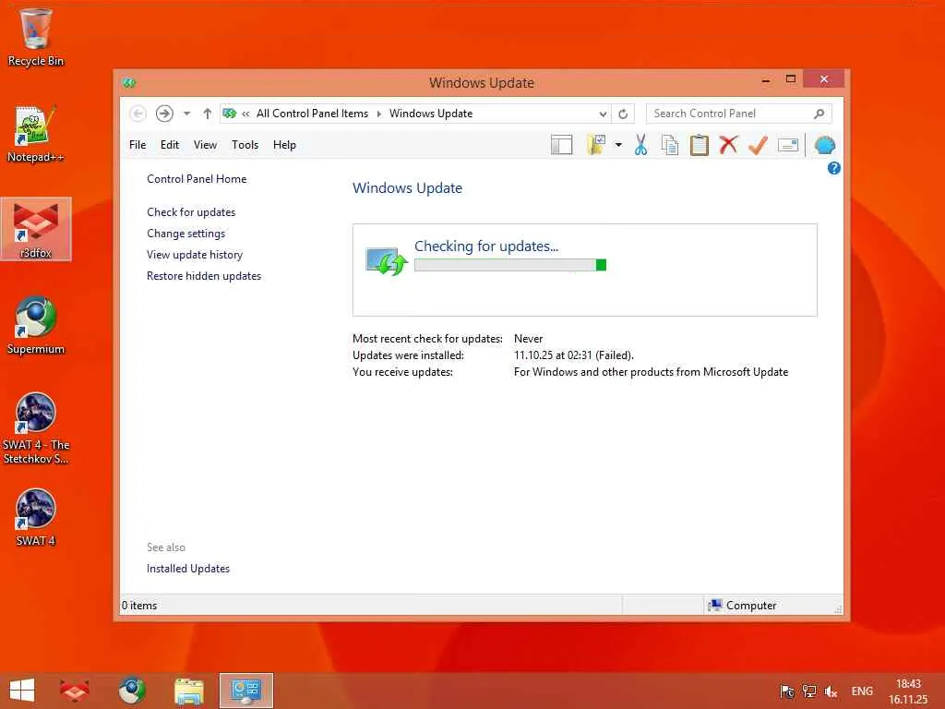Click the Checking for updates progress bar
Screen dimensions: 945x709
[x=509, y=265]
